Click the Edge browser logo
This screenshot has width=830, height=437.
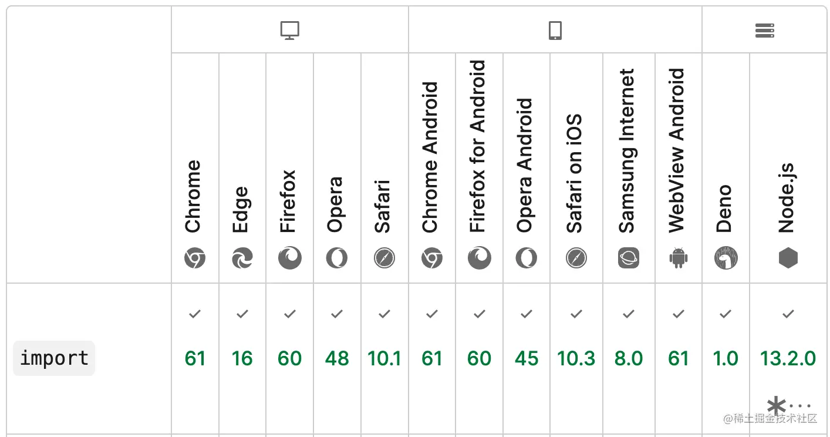point(242,258)
